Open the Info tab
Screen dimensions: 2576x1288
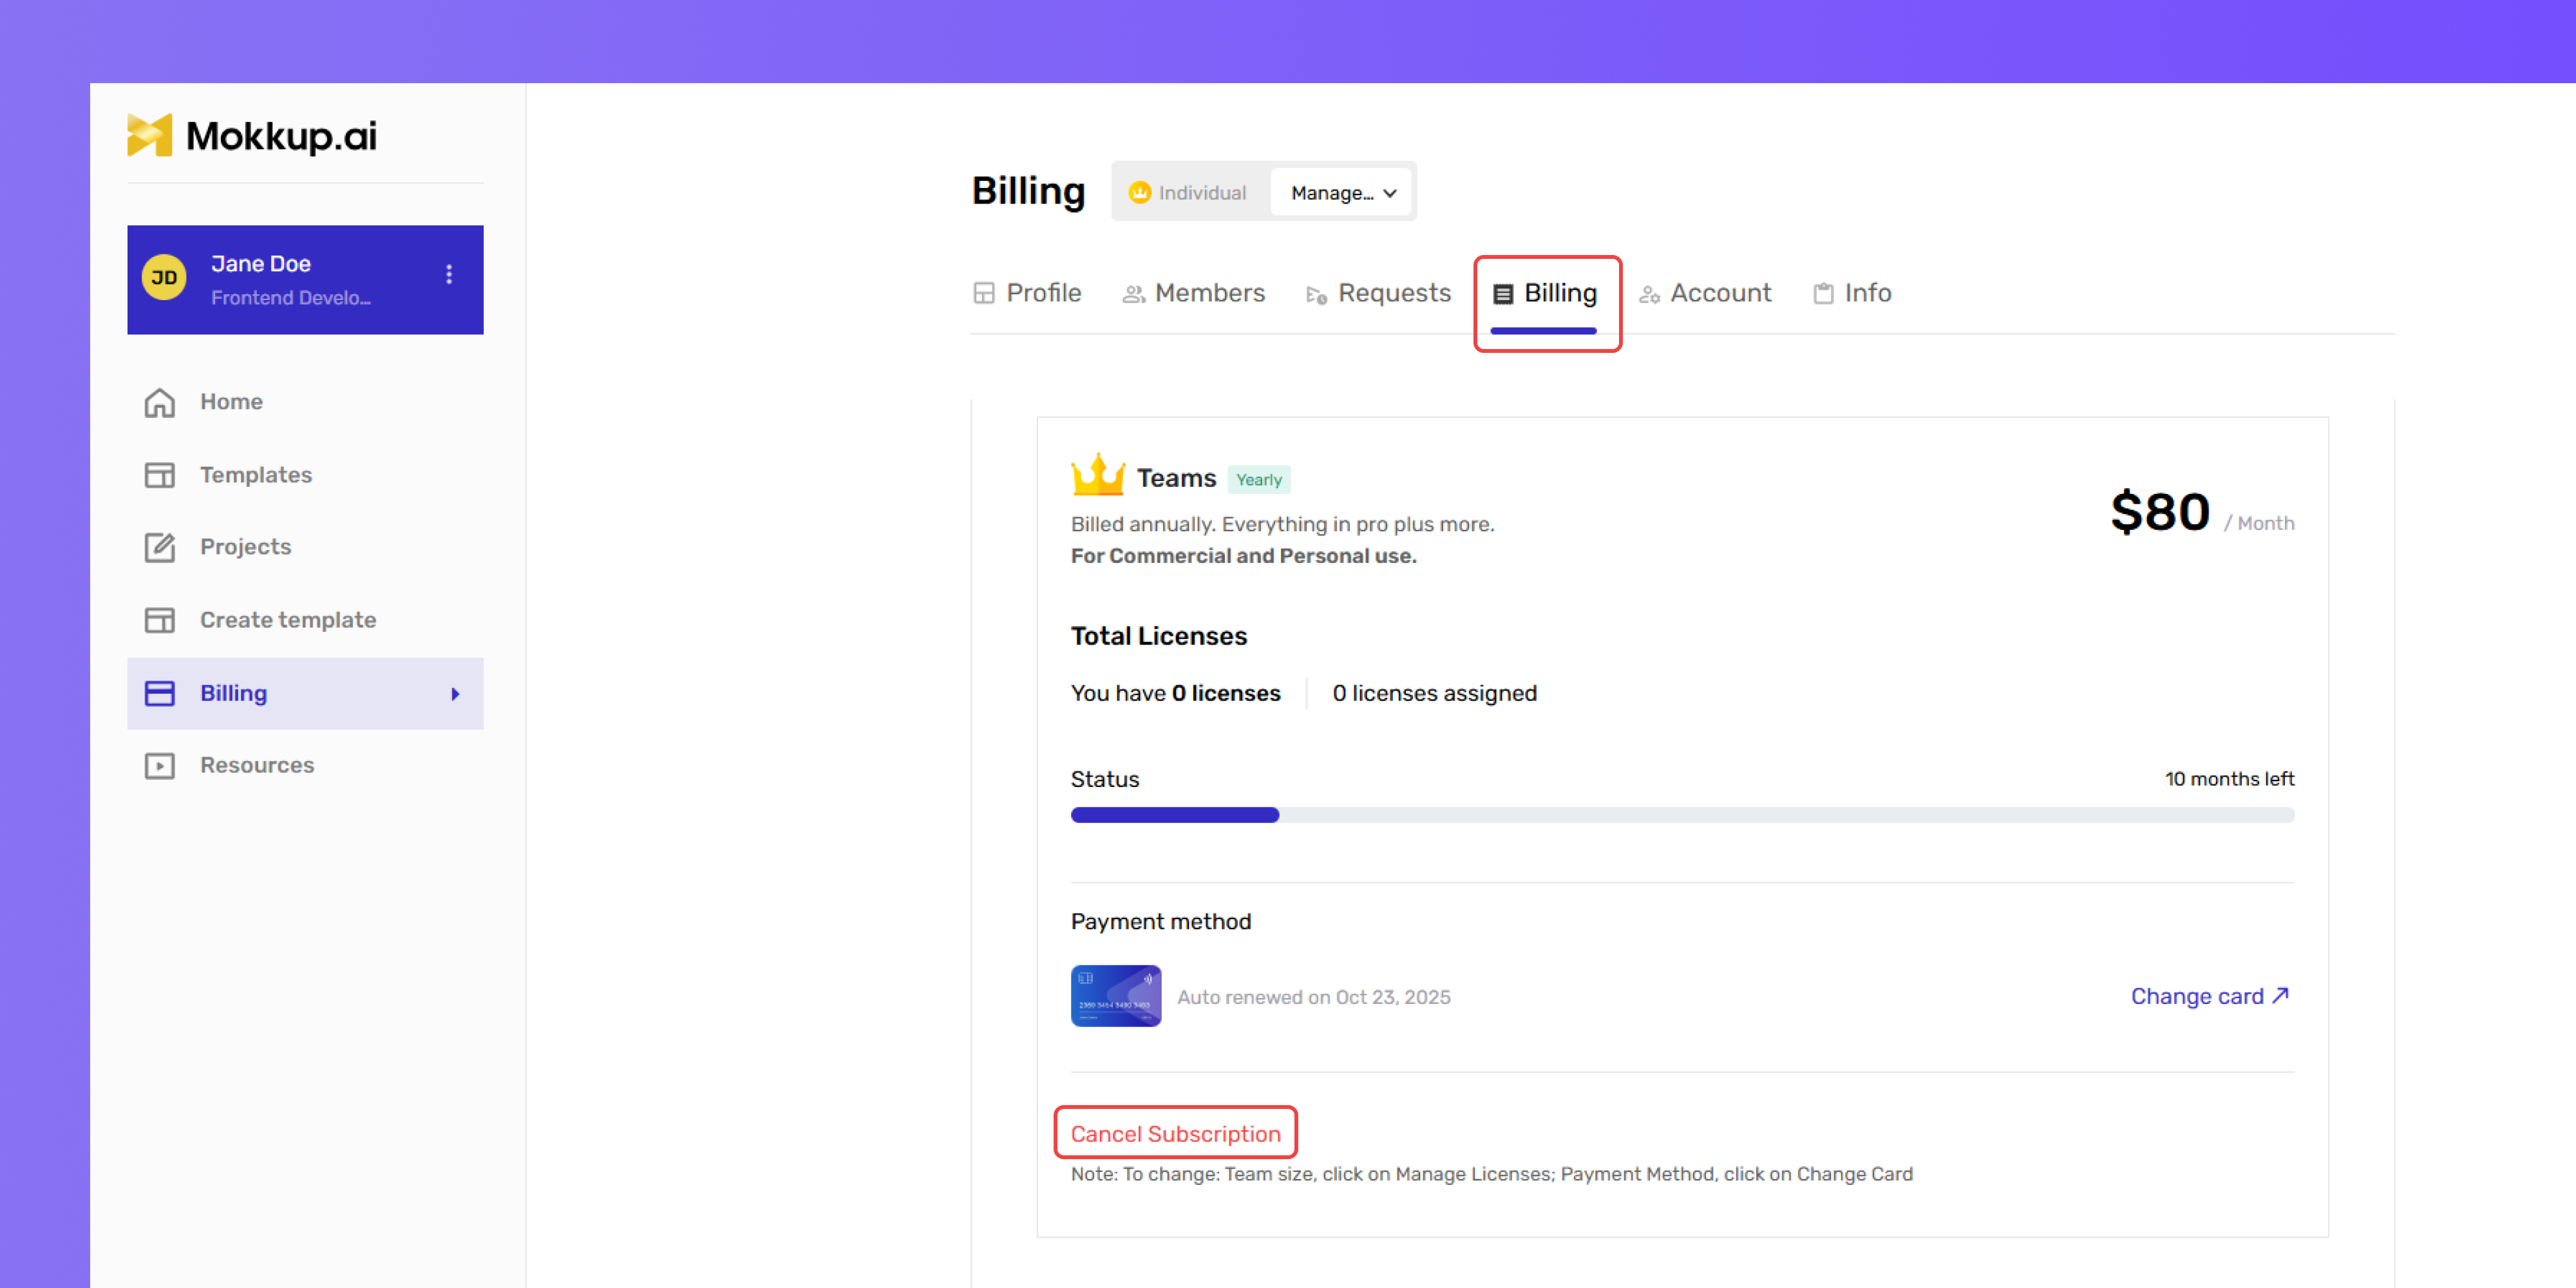[x=1852, y=293]
